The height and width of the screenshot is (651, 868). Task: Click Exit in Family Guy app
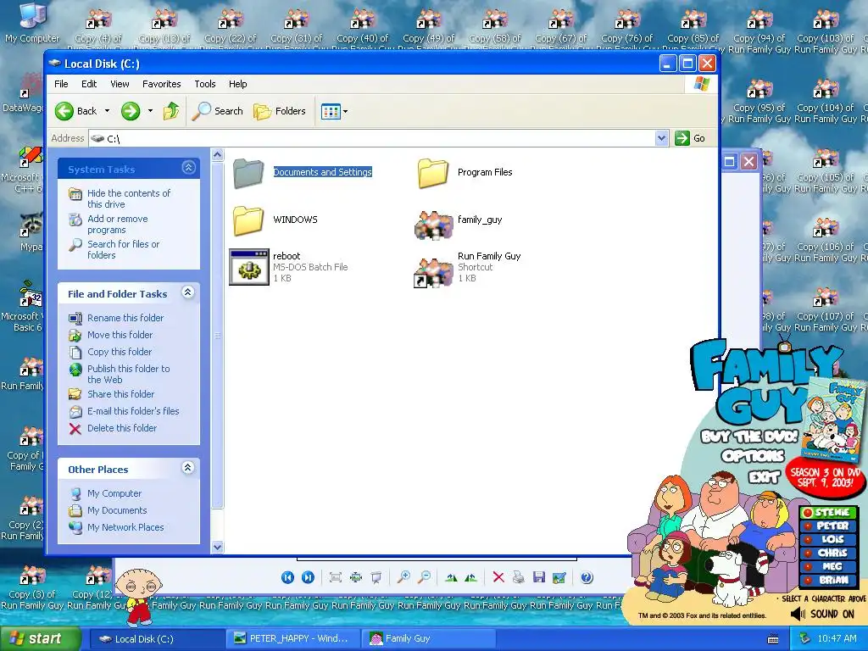pyautogui.click(x=765, y=476)
